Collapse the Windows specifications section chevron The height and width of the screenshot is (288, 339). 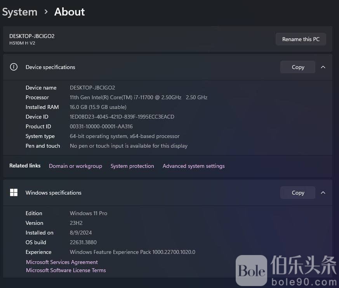pos(323,193)
